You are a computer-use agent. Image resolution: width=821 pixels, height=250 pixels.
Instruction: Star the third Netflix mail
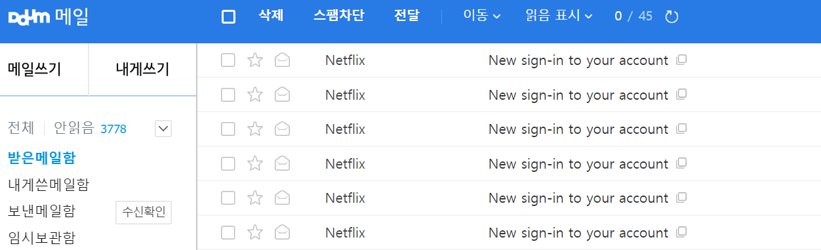tap(255, 129)
